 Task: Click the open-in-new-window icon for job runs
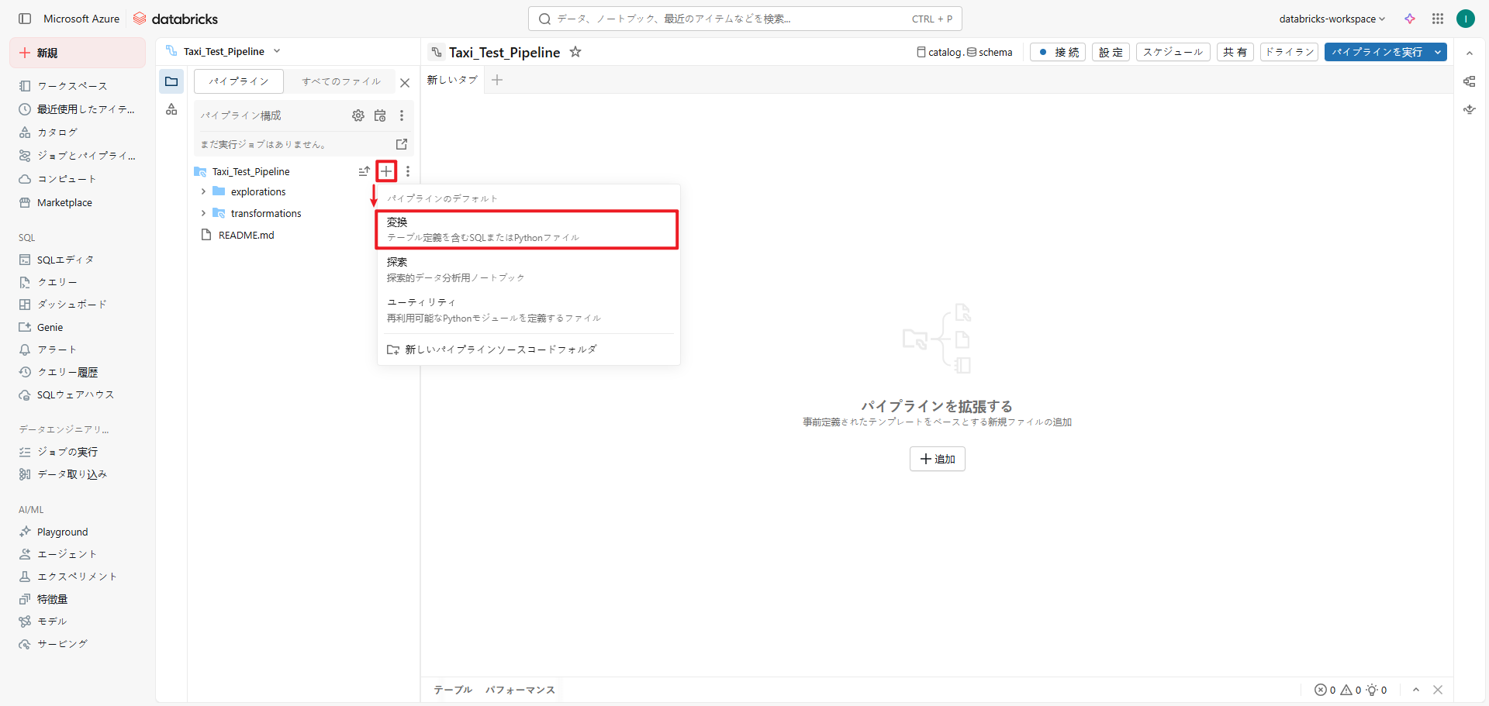(402, 144)
